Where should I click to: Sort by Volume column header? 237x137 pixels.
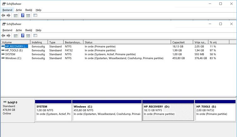pos(15,42)
